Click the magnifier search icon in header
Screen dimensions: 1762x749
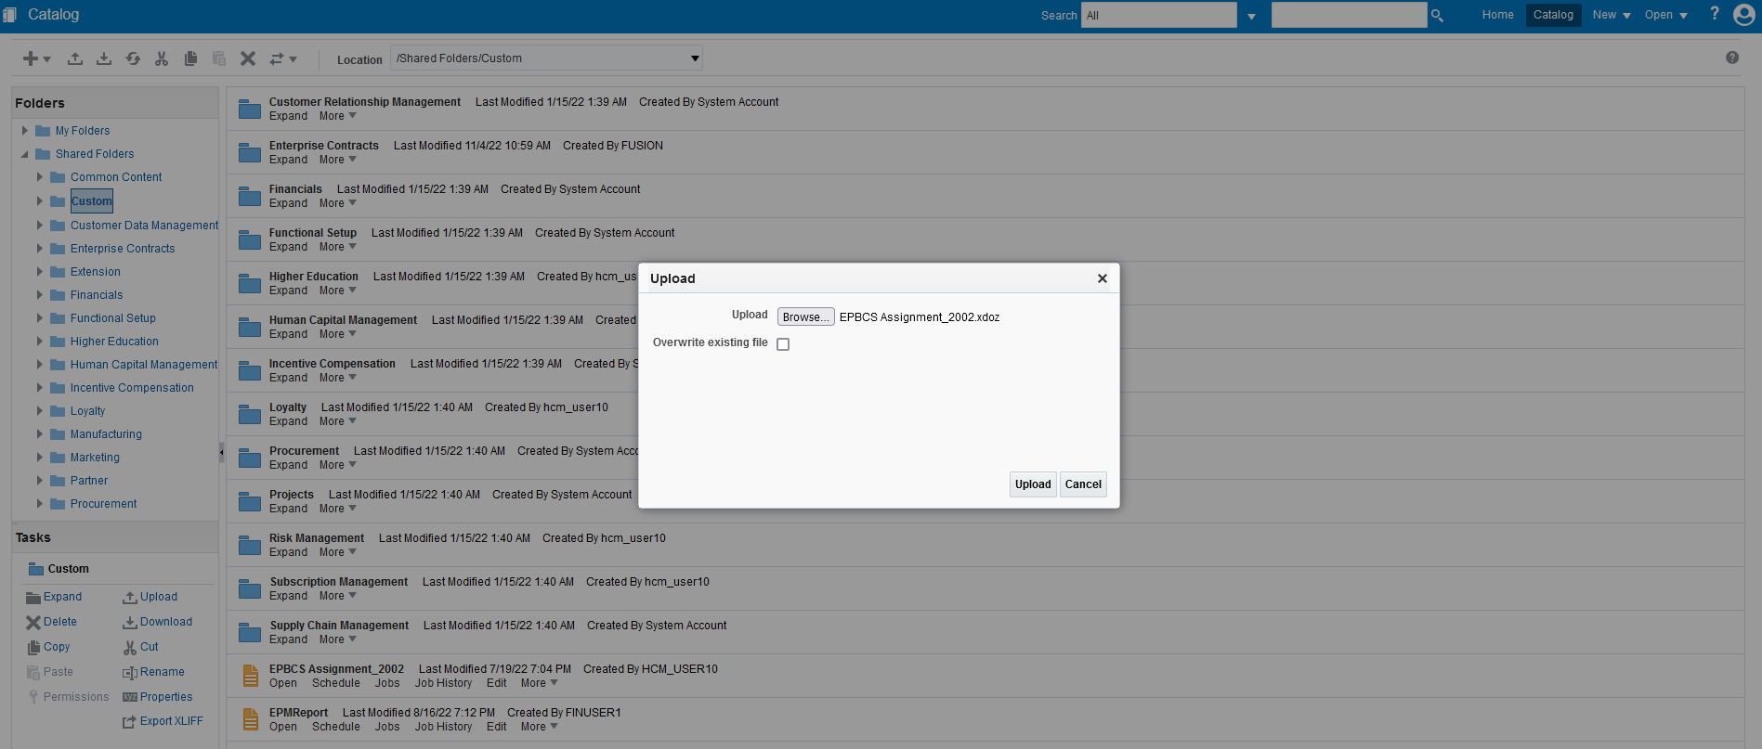tap(1437, 16)
